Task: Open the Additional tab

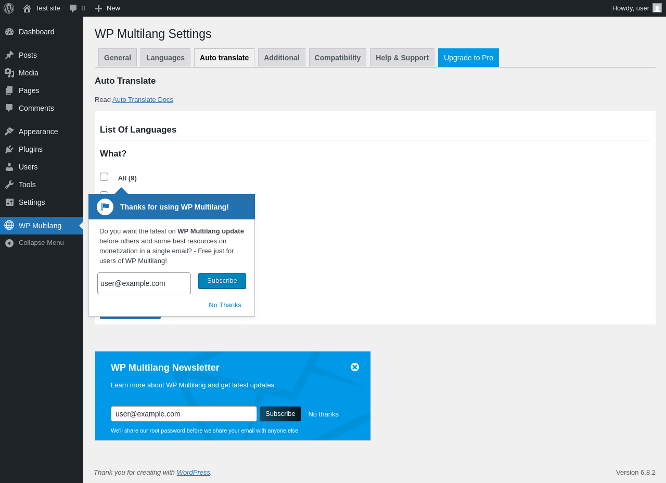Action: pos(281,58)
